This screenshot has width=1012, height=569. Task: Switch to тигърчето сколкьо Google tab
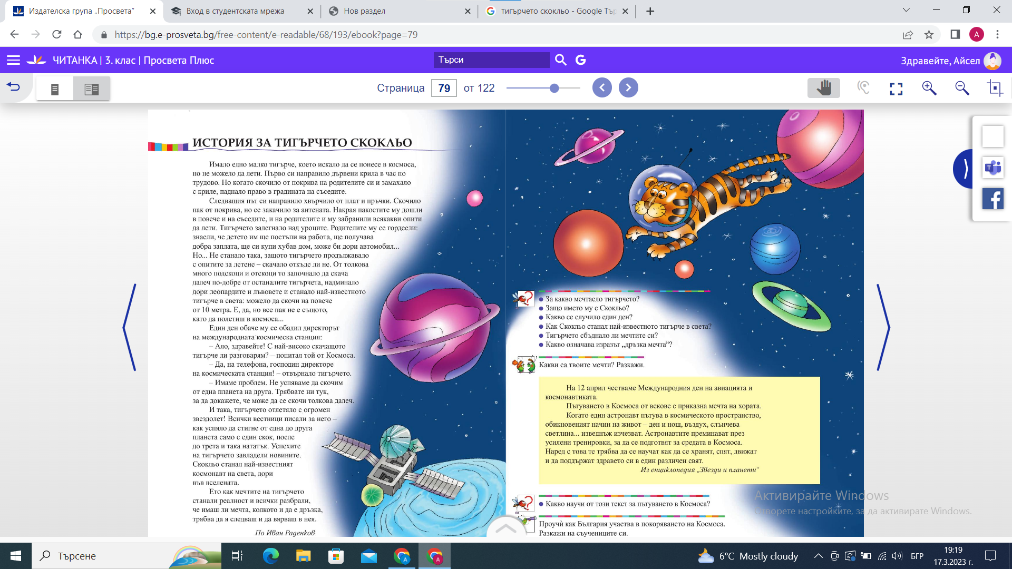pos(558,11)
